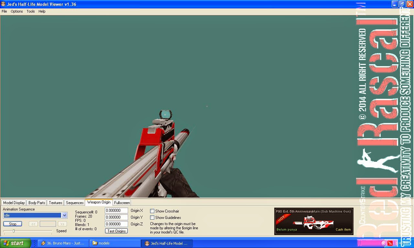The image size is (414, 248).
Task: Click the red system tray icon
Action: point(390,243)
